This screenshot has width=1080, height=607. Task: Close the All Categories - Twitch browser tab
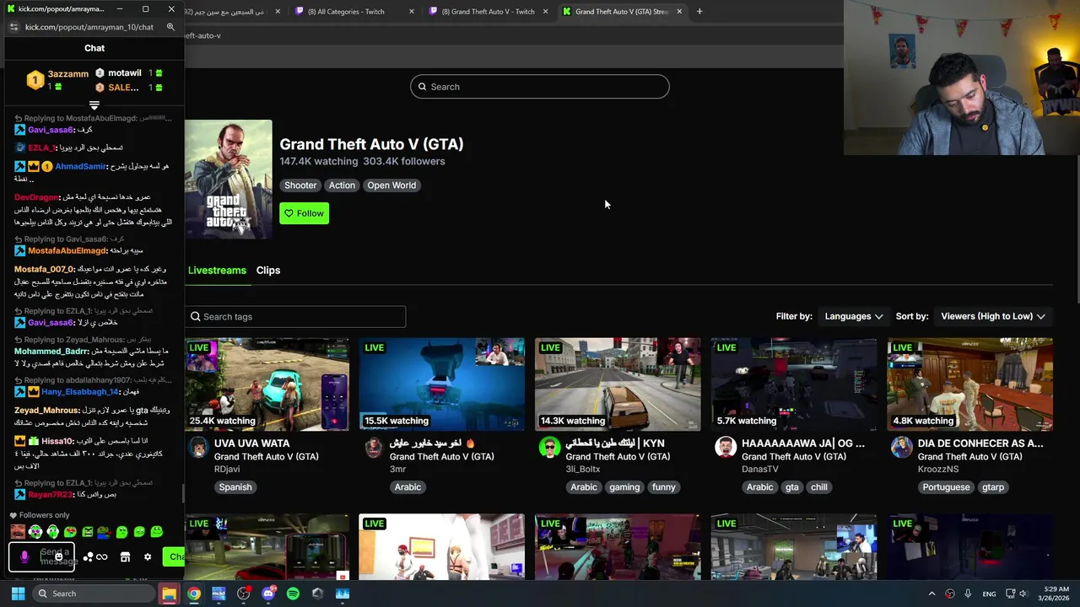point(412,12)
